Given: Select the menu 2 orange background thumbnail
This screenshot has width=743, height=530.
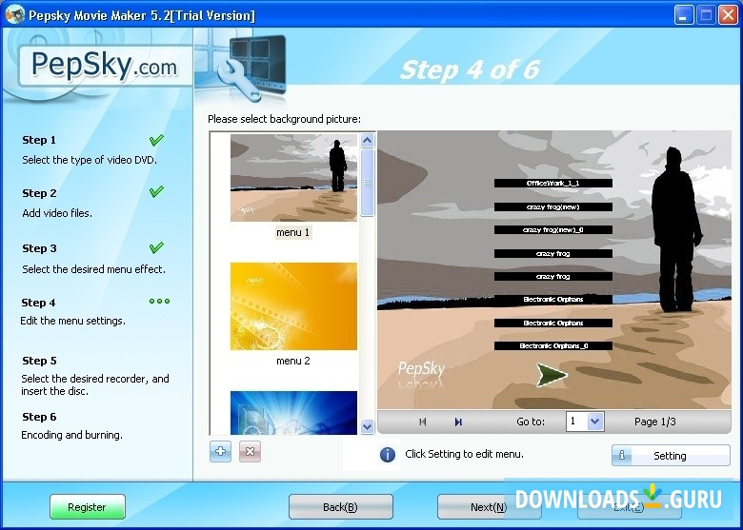Looking at the screenshot, I should click(293, 306).
